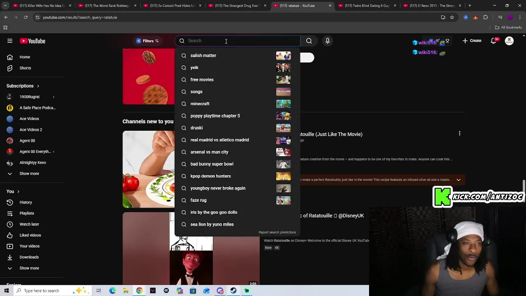
Task: Open browser Extensions puzzle icon
Action: click(x=485, y=17)
